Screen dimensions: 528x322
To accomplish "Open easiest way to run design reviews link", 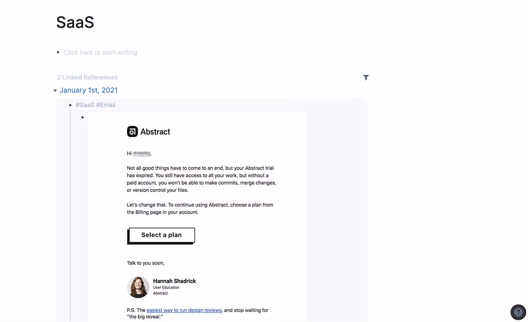I will [184, 310].
